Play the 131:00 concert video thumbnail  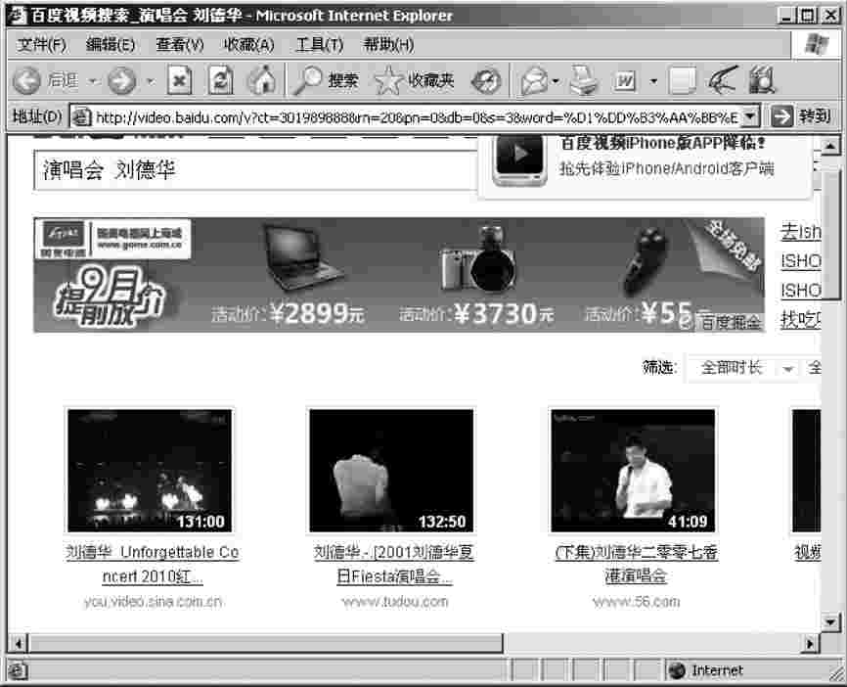[150, 471]
